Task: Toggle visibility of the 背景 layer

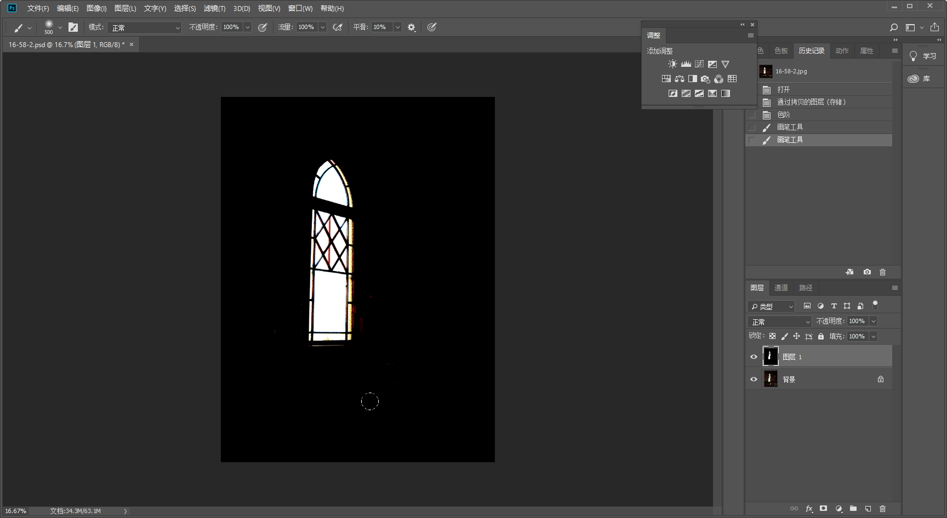Action: [754, 379]
